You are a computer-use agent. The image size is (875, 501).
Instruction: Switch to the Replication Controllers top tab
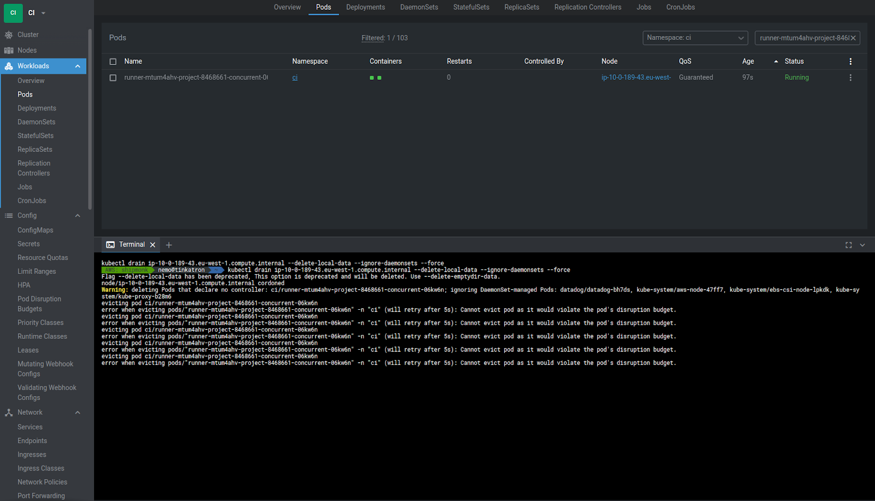(x=588, y=7)
